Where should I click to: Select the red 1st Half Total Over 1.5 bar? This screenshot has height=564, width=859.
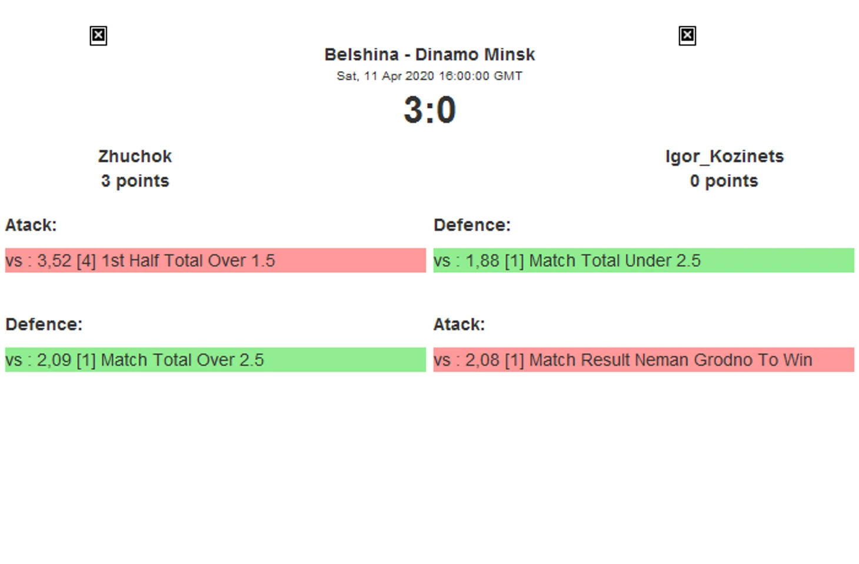pyautogui.click(x=215, y=261)
